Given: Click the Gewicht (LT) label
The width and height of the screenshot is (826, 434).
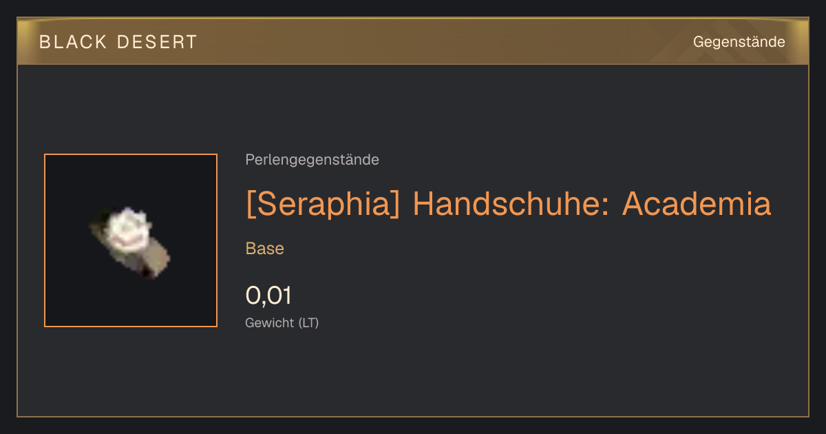Looking at the screenshot, I should 282,322.
